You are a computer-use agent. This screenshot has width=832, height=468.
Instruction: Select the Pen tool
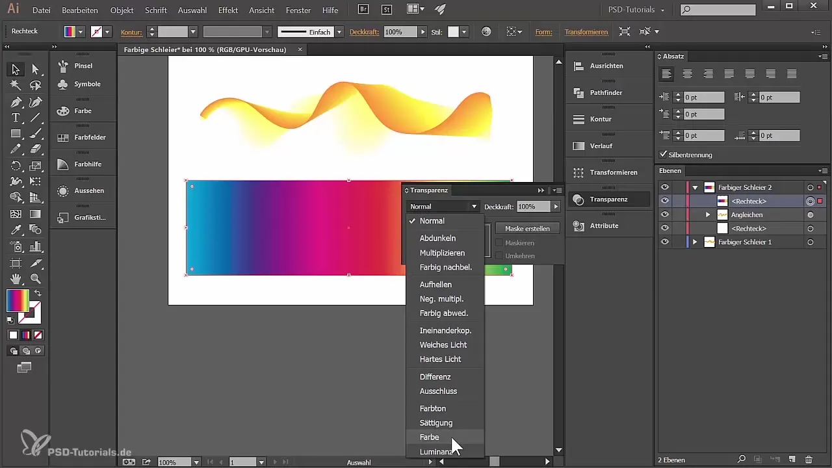[16, 102]
